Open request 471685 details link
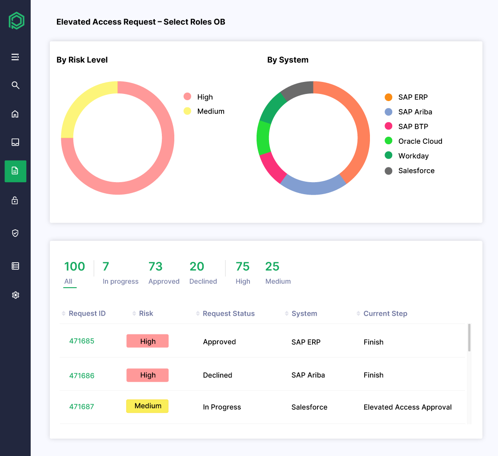This screenshot has width=498, height=456. click(x=81, y=340)
